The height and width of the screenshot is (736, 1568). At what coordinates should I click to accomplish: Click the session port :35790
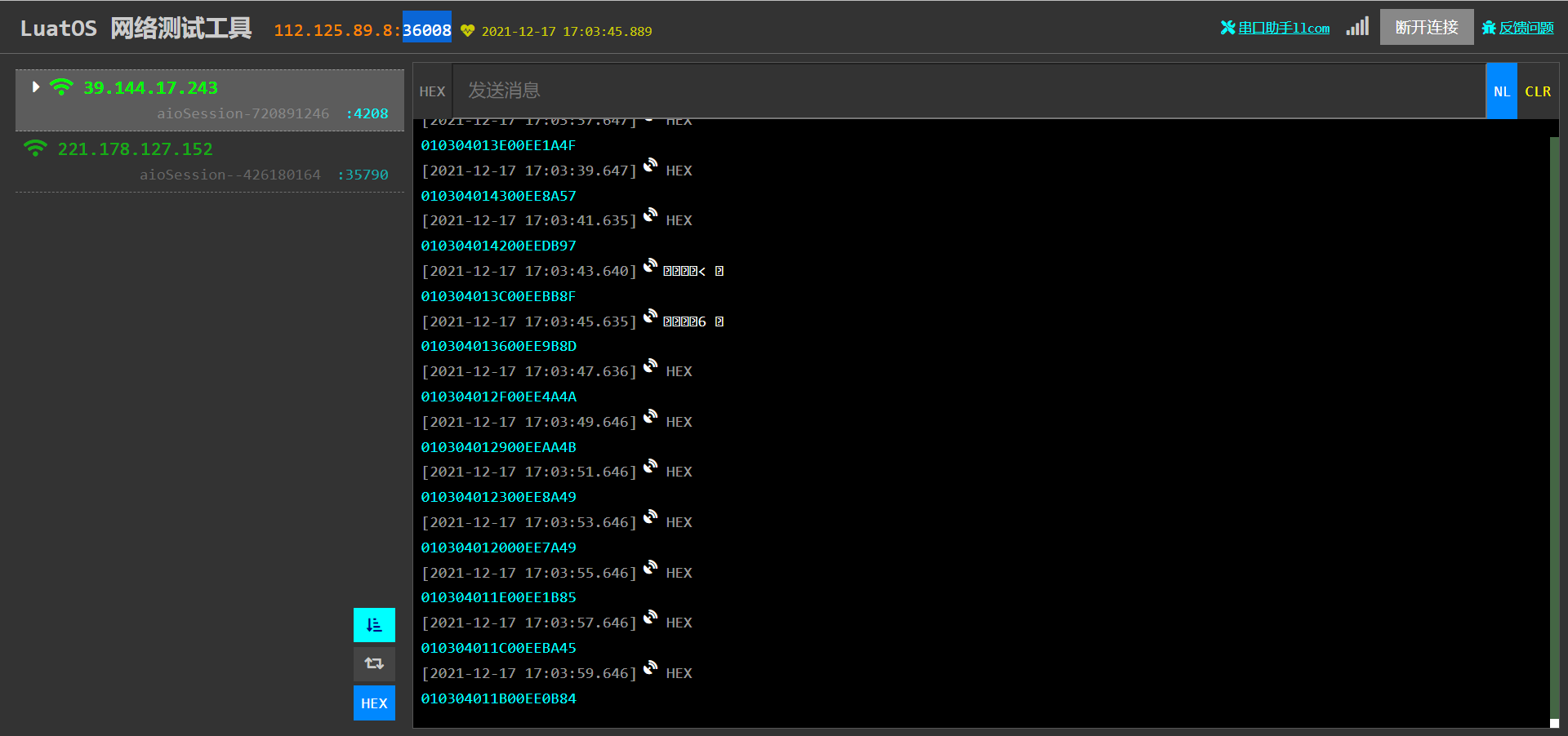[x=363, y=175]
